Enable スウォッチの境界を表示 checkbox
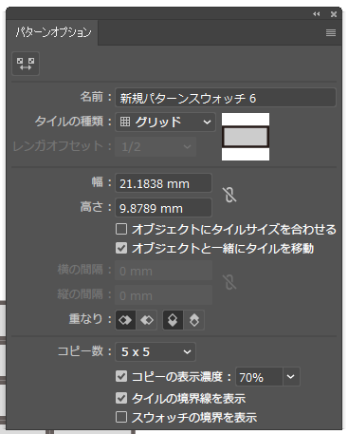Image resolution: width=348 pixels, height=434 pixels. click(121, 417)
